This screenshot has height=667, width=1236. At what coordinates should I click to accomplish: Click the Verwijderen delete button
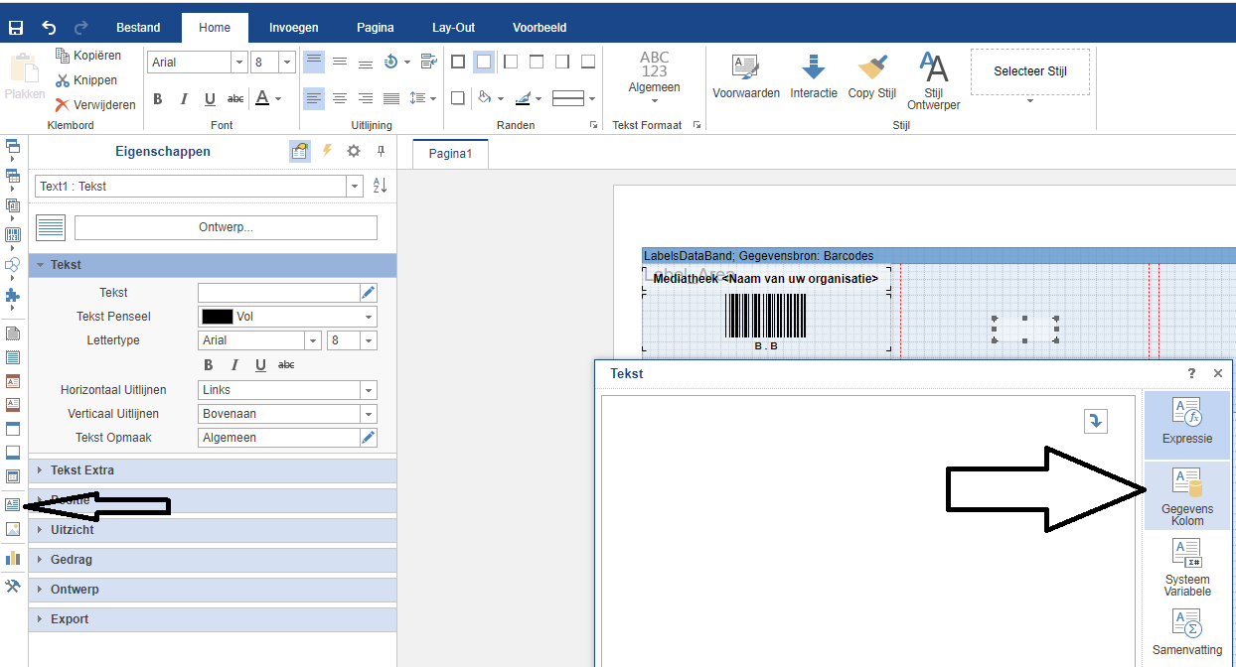click(x=95, y=104)
